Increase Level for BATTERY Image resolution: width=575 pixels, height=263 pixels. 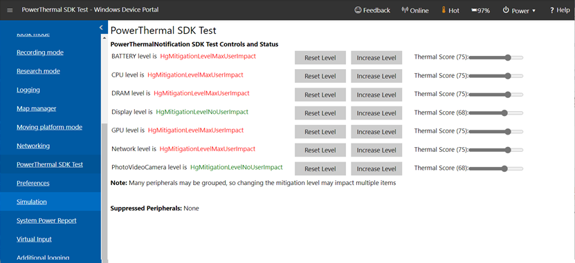(x=376, y=57)
